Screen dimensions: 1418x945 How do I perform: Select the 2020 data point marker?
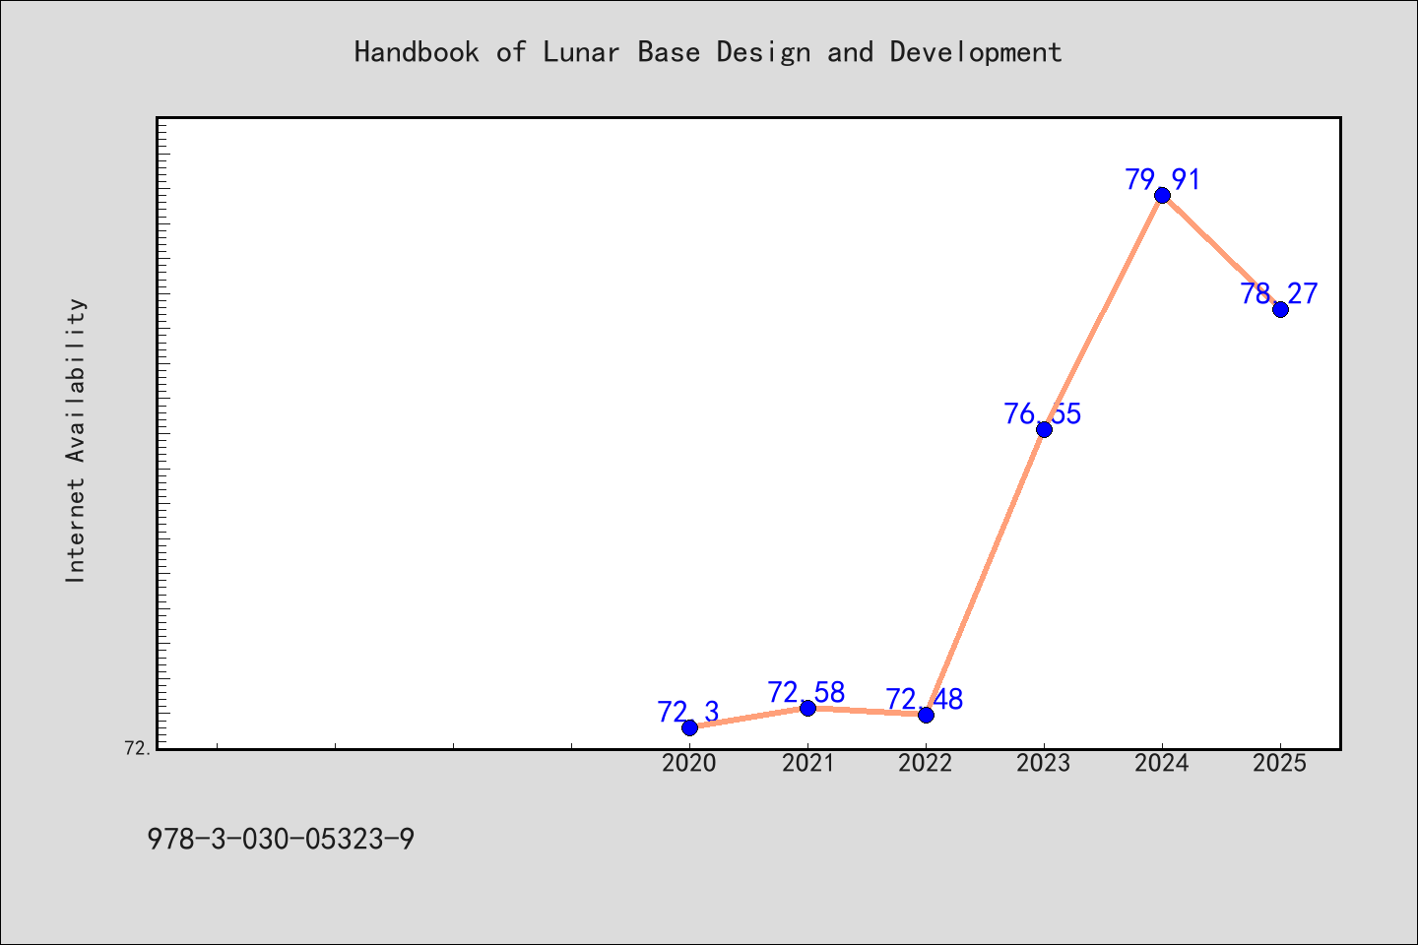(689, 727)
